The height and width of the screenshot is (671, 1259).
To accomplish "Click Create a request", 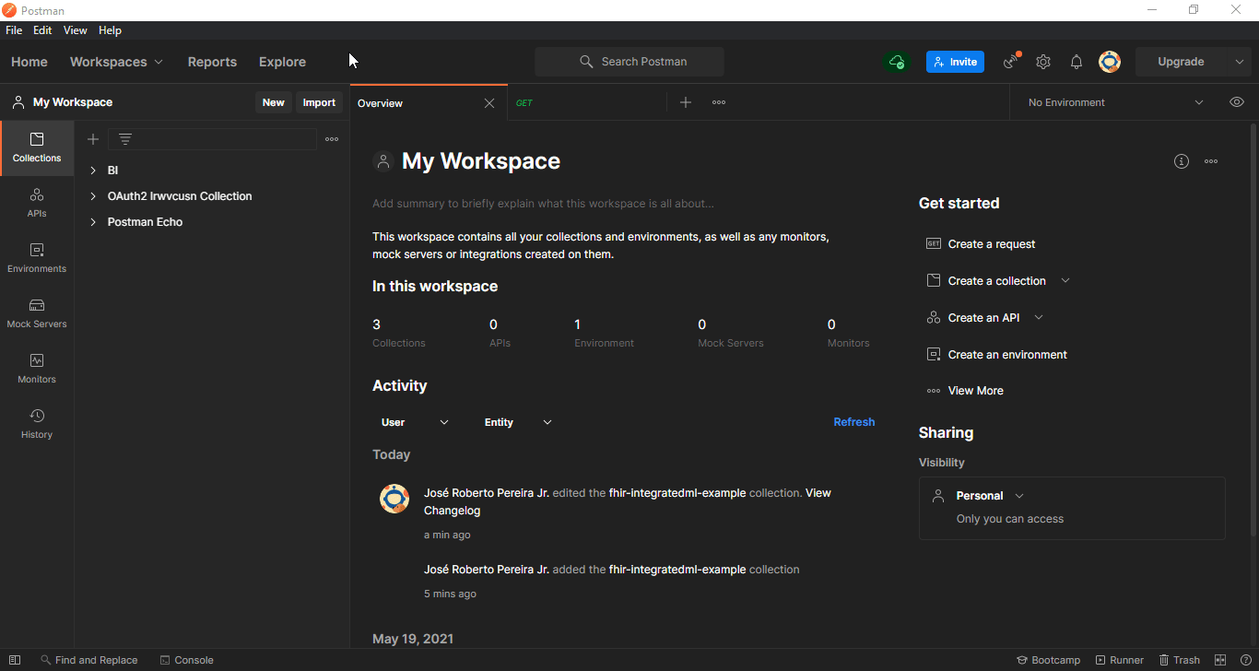I will click(981, 244).
